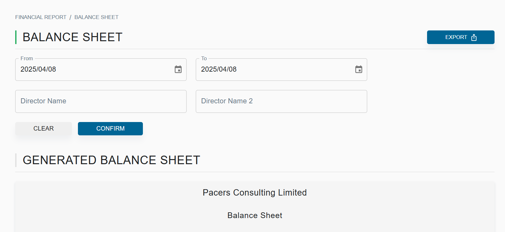Select the day 08 in To date
This screenshot has width=505, height=232.
(x=233, y=69)
